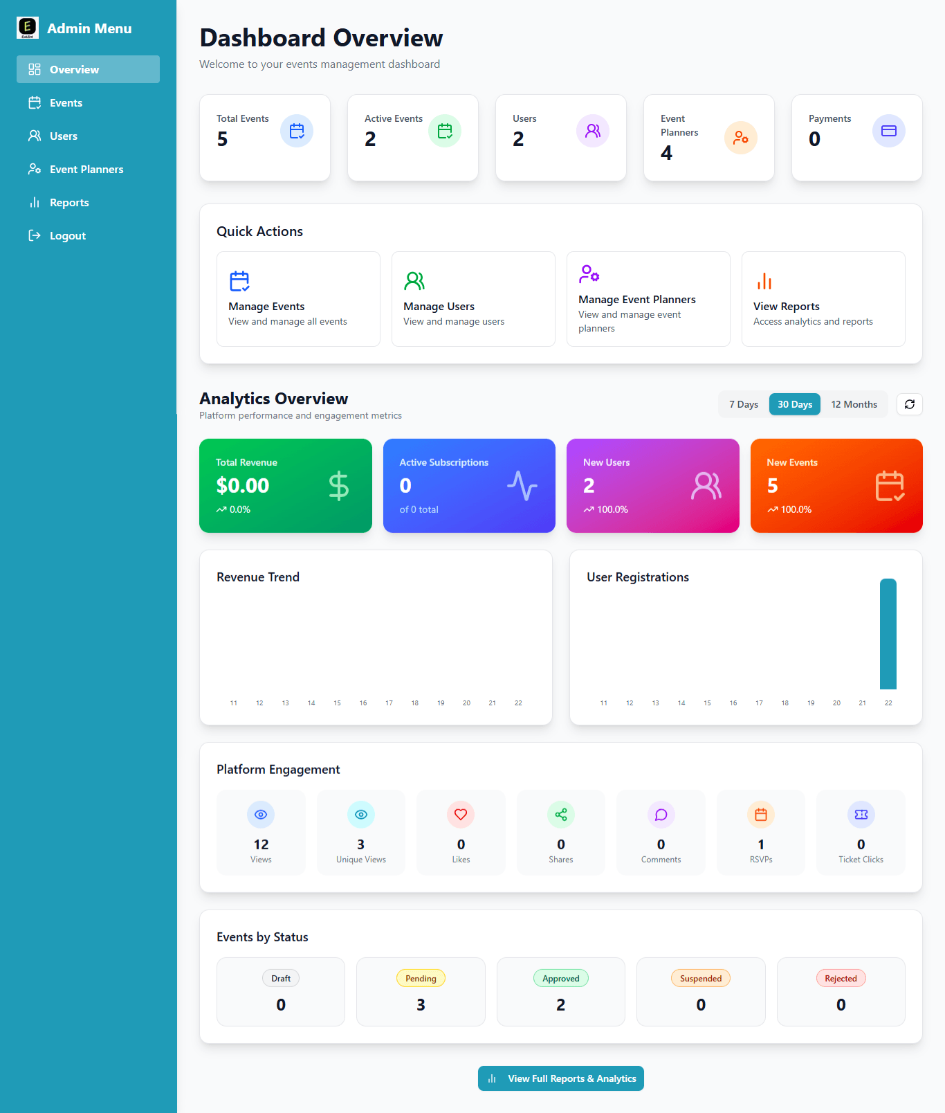This screenshot has height=1113, width=945.
Task: Click the Event Planners stat icon
Action: [x=740, y=138]
